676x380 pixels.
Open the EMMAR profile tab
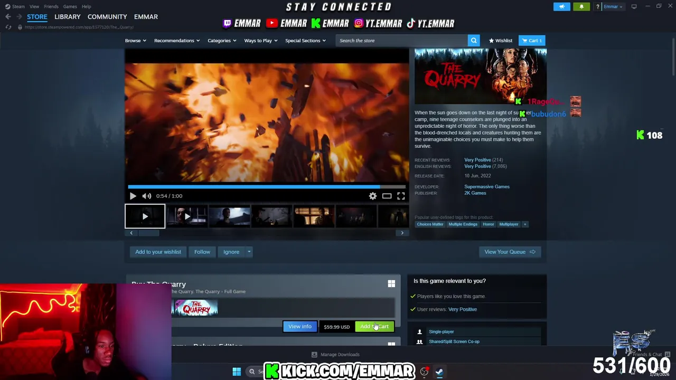146,17
